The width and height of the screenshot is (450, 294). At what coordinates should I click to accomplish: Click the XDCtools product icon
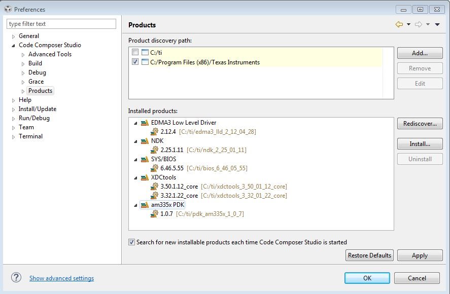tap(145, 177)
